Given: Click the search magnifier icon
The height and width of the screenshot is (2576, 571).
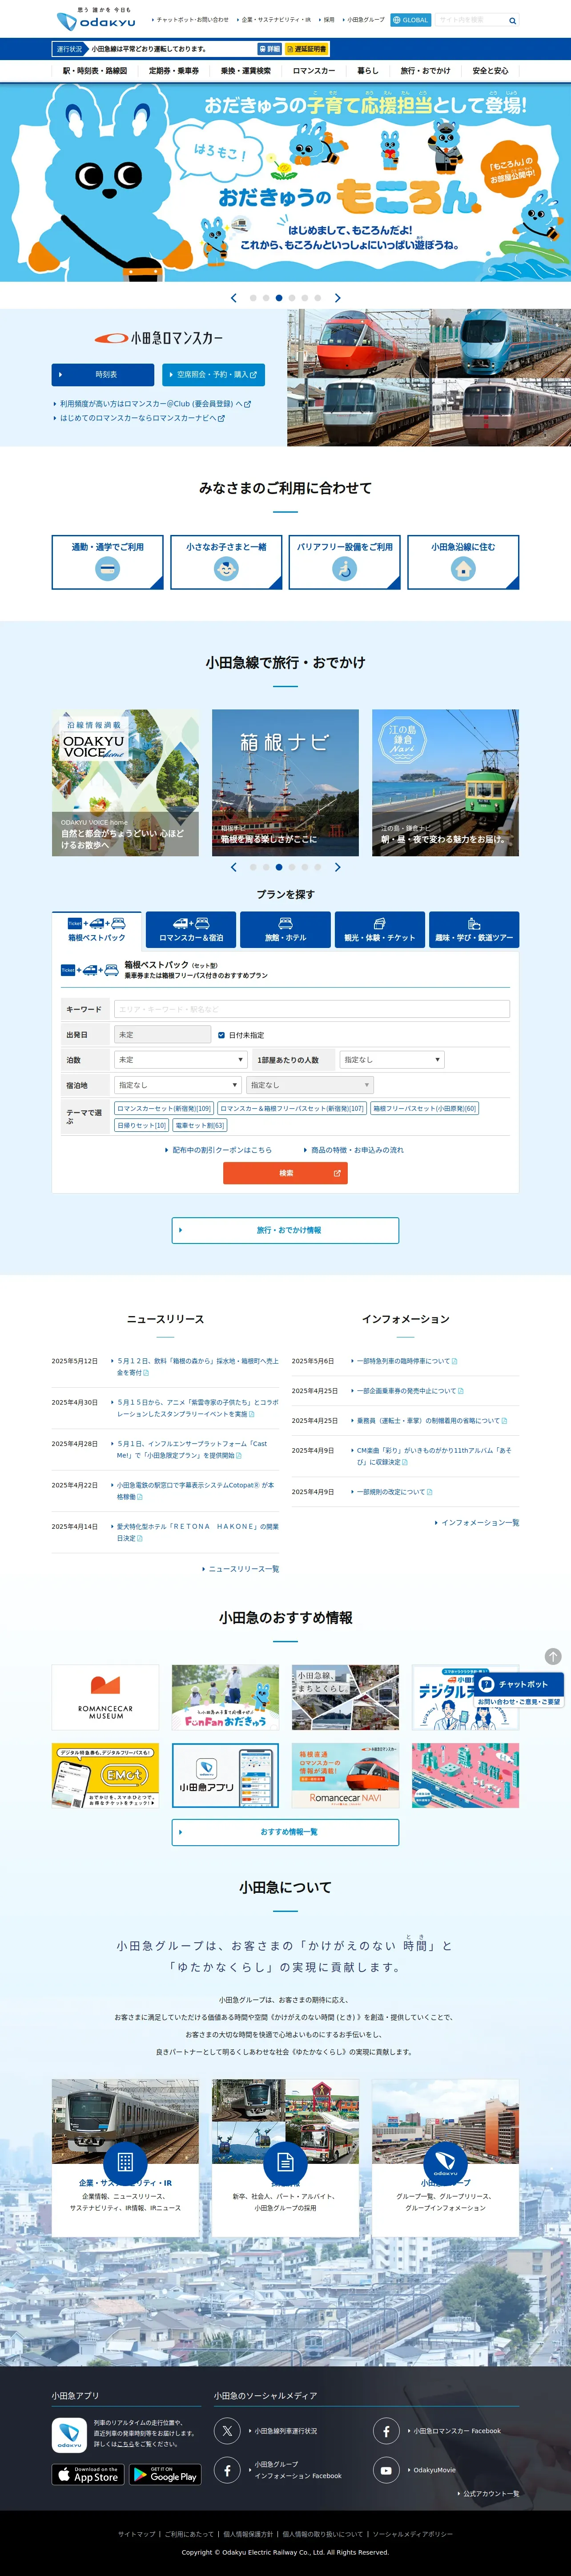Looking at the screenshot, I should [513, 20].
